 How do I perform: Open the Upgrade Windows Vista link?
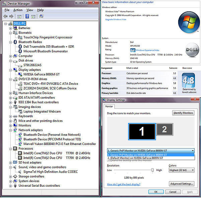(x=116, y=19)
